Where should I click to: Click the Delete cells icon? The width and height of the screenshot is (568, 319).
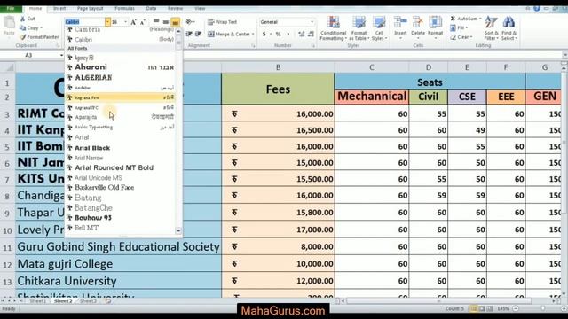click(418, 22)
